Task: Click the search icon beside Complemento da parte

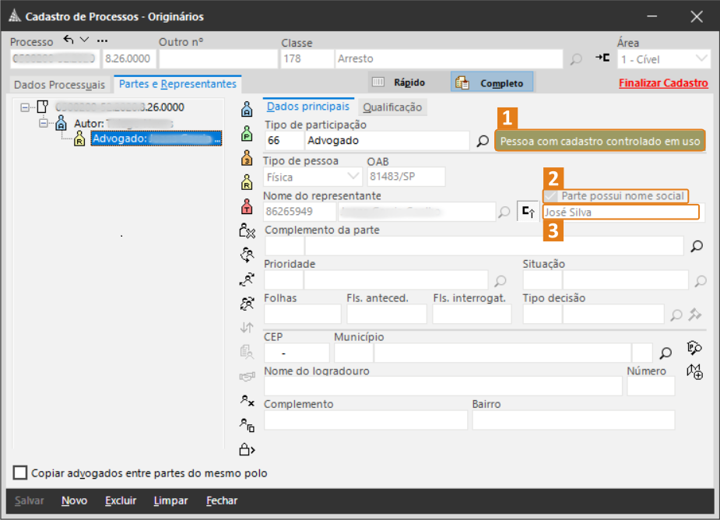Action: (697, 246)
